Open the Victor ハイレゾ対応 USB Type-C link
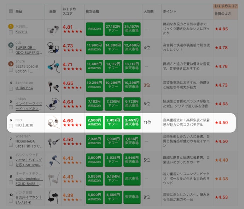This screenshot has height=209, width=244. [x=29, y=162]
